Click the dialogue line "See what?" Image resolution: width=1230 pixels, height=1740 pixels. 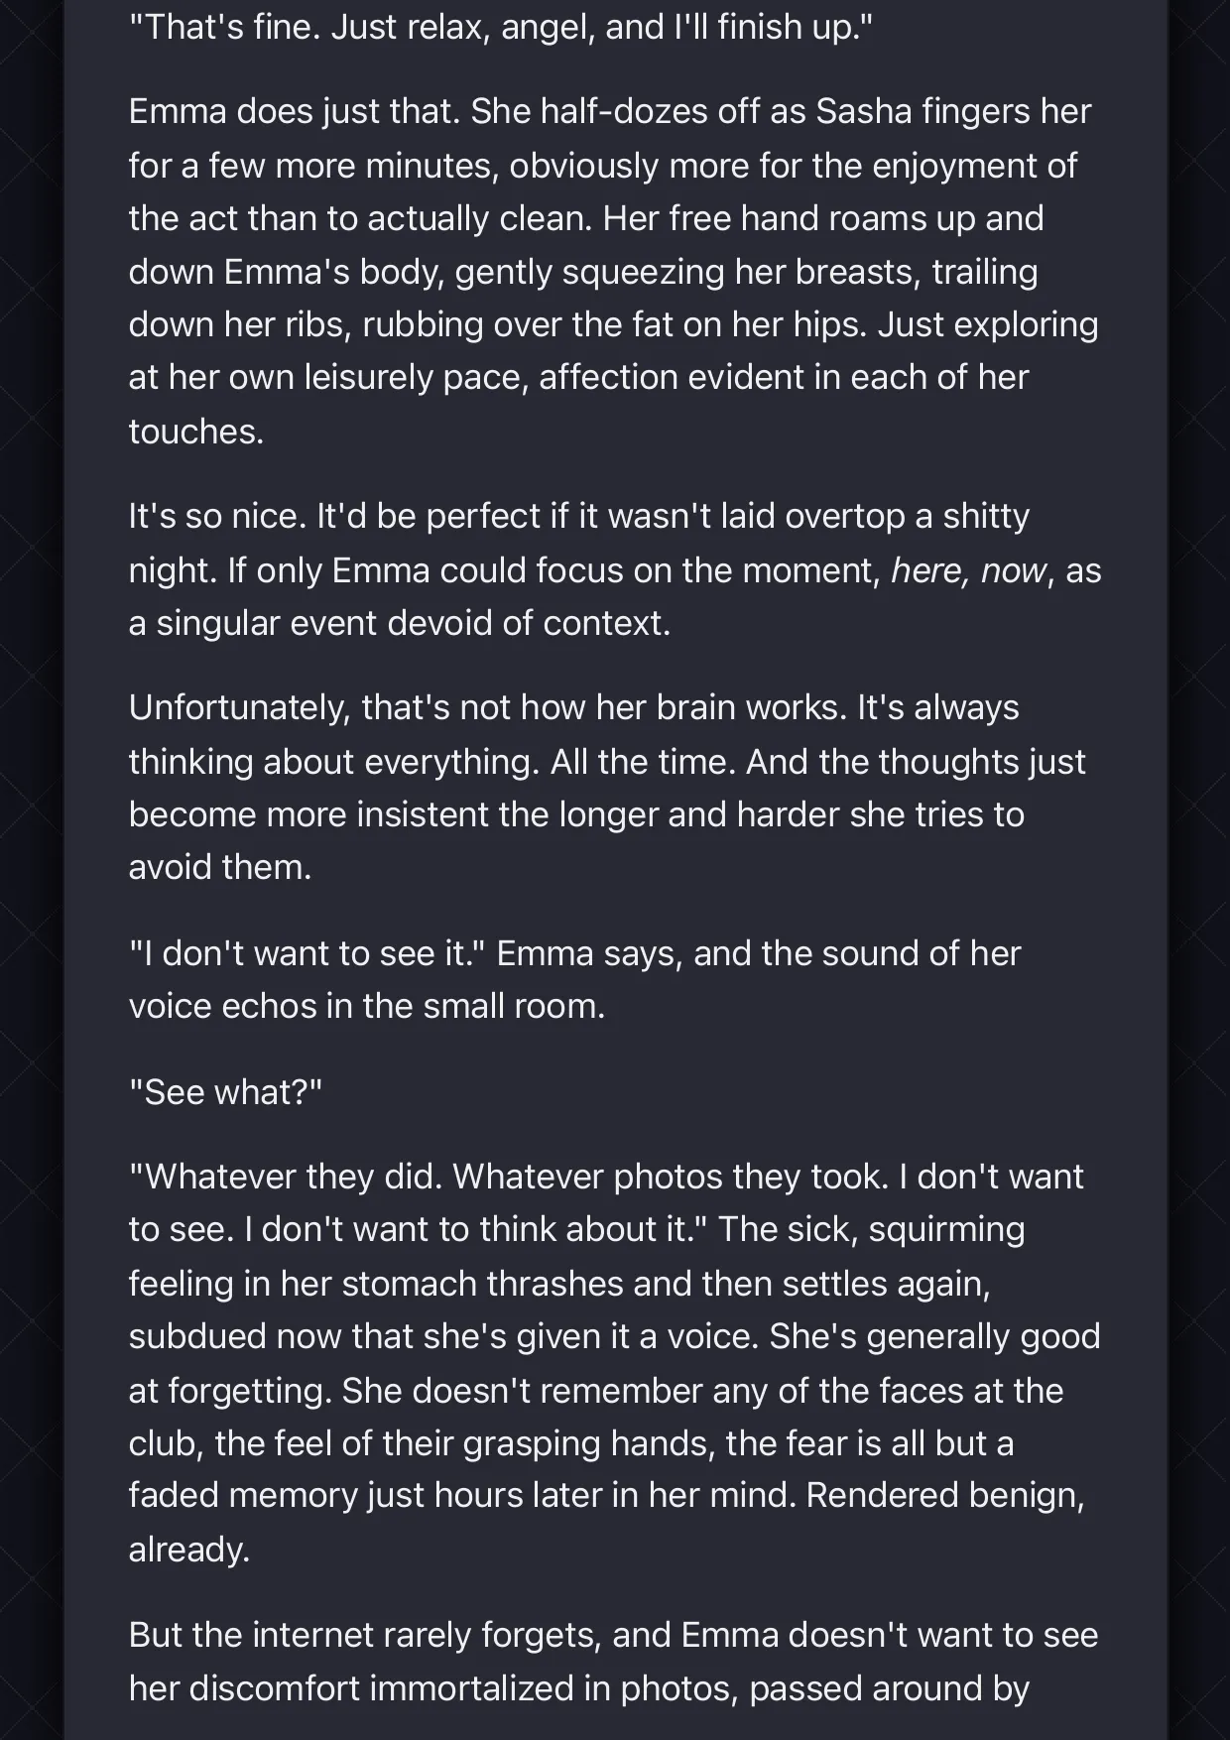(x=226, y=1092)
